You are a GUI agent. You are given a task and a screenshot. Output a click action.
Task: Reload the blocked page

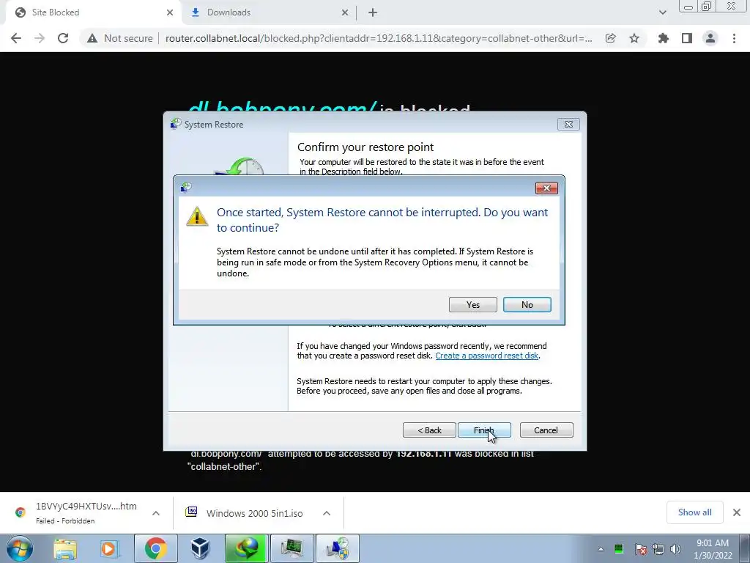pos(63,38)
